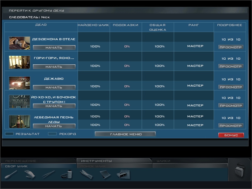
Task: Select the swab tool icon
Action: (11, 175)
